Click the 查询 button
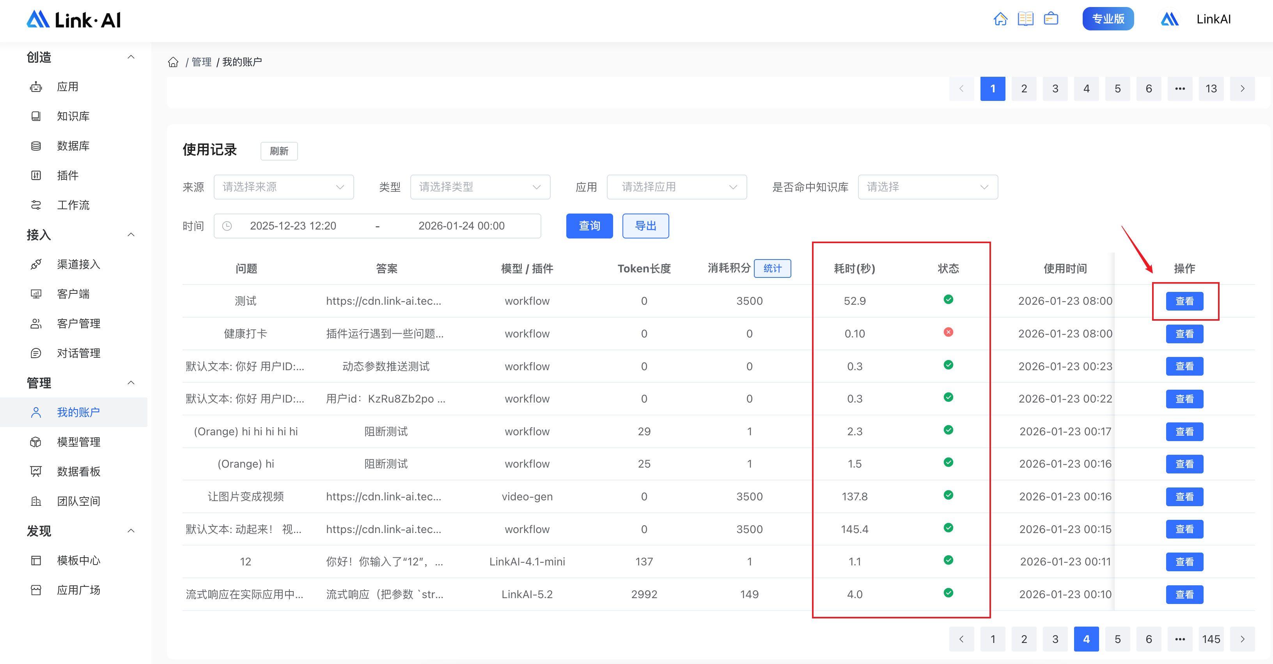This screenshot has height=664, width=1273. (589, 226)
